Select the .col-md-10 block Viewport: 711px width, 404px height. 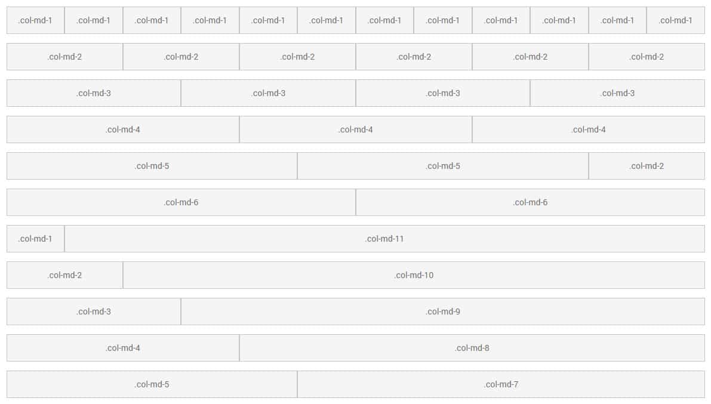tap(414, 275)
